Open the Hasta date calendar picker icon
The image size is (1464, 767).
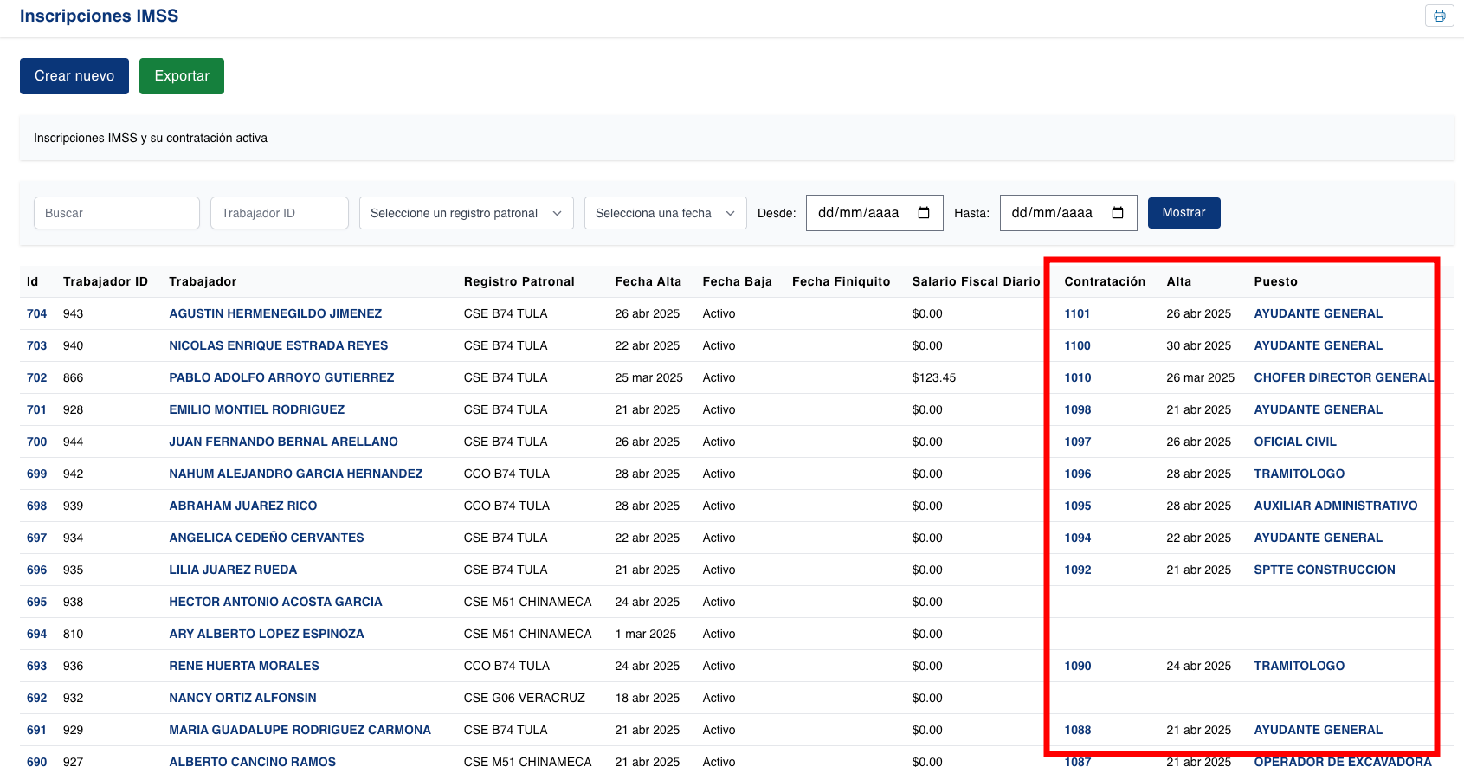coord(1118,213)
